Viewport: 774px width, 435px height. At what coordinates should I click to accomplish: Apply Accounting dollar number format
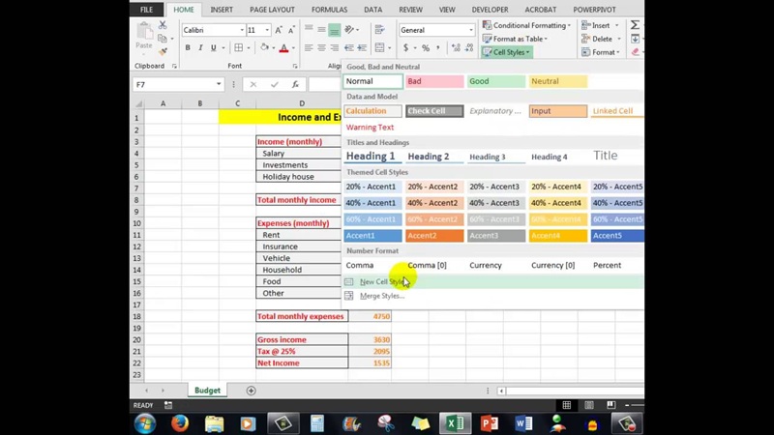405,47
